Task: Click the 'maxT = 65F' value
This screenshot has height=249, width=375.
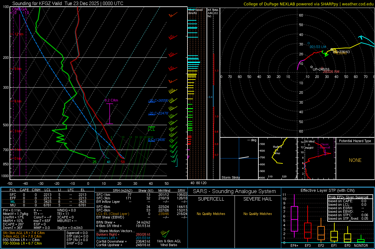Action: click(42, 221)
